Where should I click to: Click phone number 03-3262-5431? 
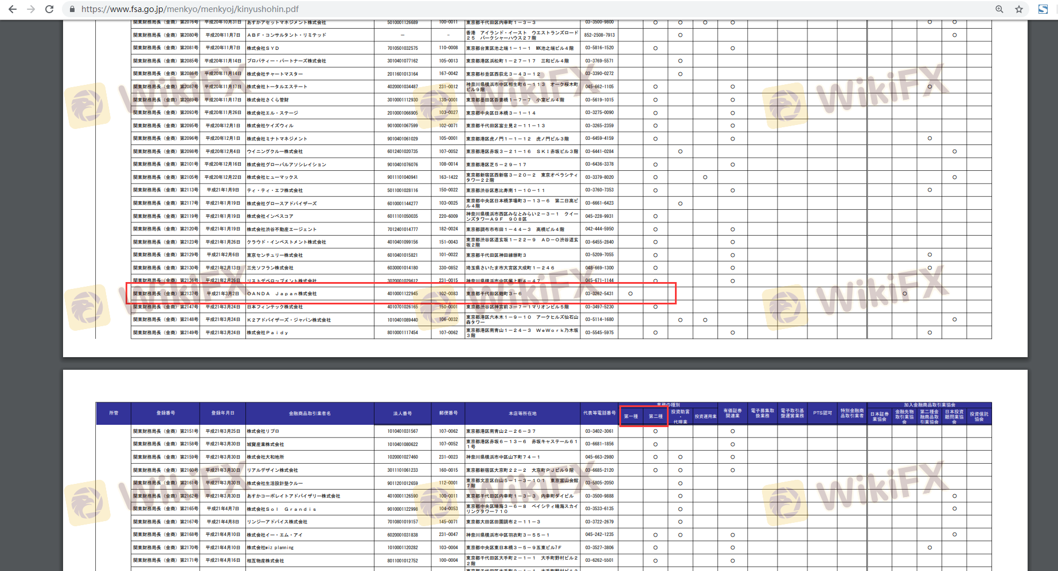click(x=599, y=294)
